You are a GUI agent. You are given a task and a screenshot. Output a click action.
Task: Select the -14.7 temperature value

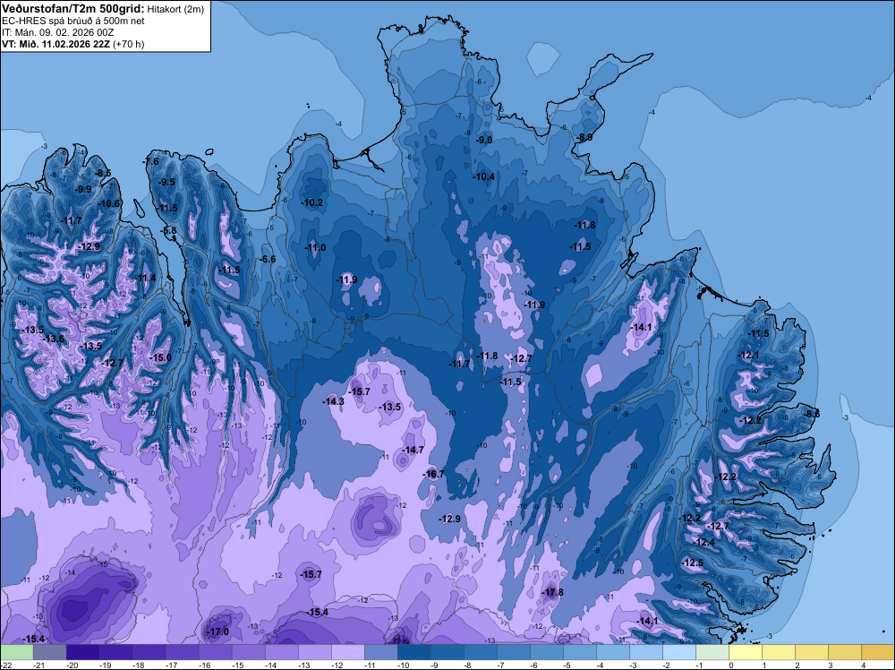point(413,450)
